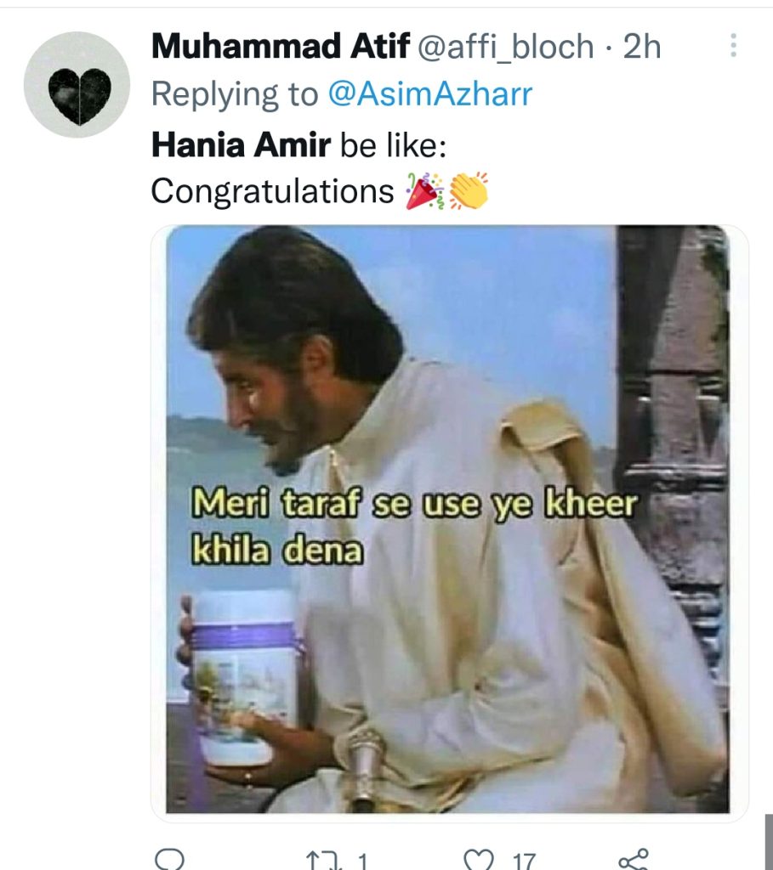Screen dimensions: 773x870
Task: Click the party popper emoji
Action: 424,191
